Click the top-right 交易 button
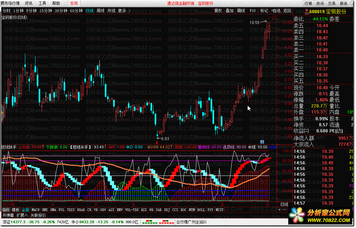This screenshot has height=228, width=356. pos(331,3)
